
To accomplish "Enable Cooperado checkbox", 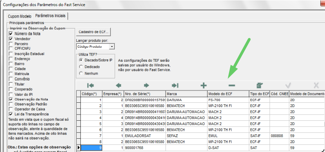I will point(11,89).
